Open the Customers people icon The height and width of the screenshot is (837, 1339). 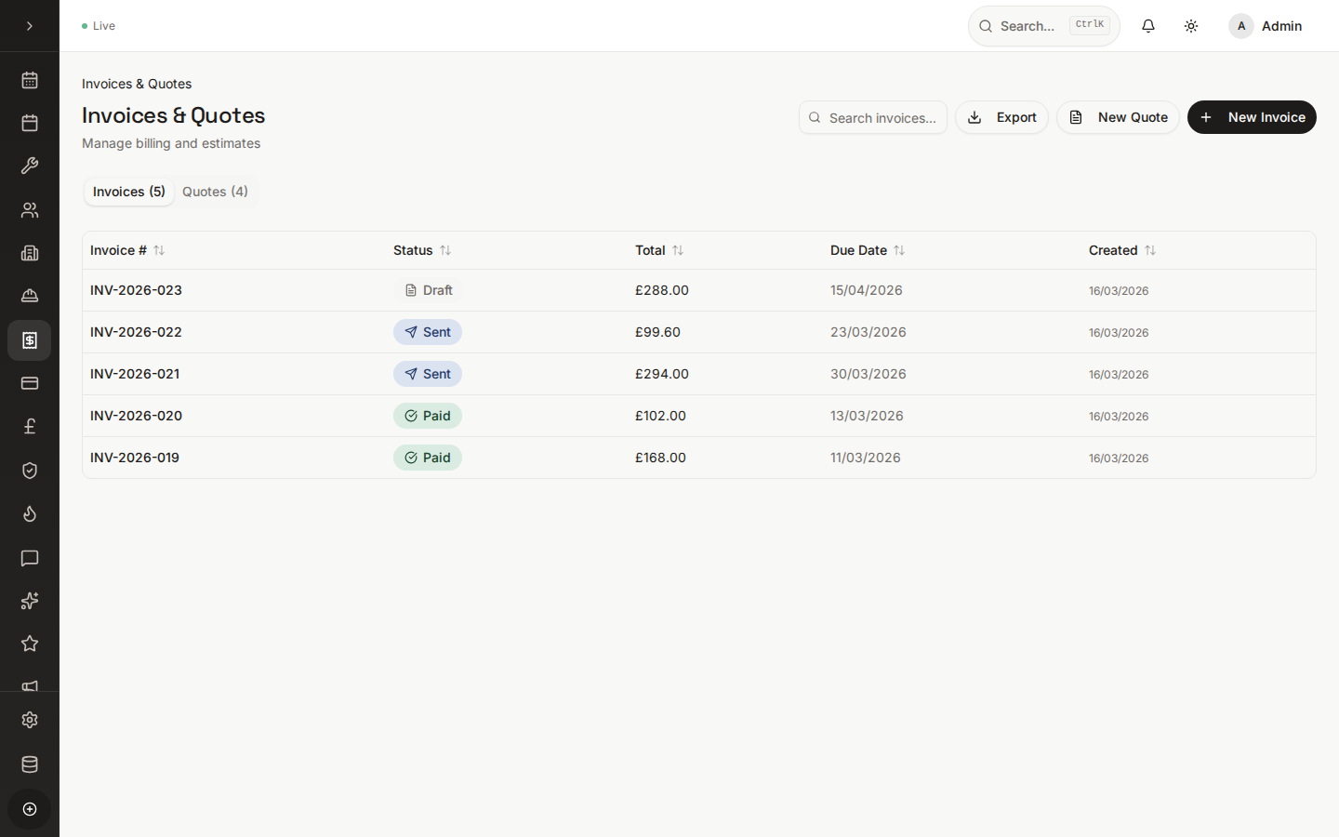click(29, 210)
